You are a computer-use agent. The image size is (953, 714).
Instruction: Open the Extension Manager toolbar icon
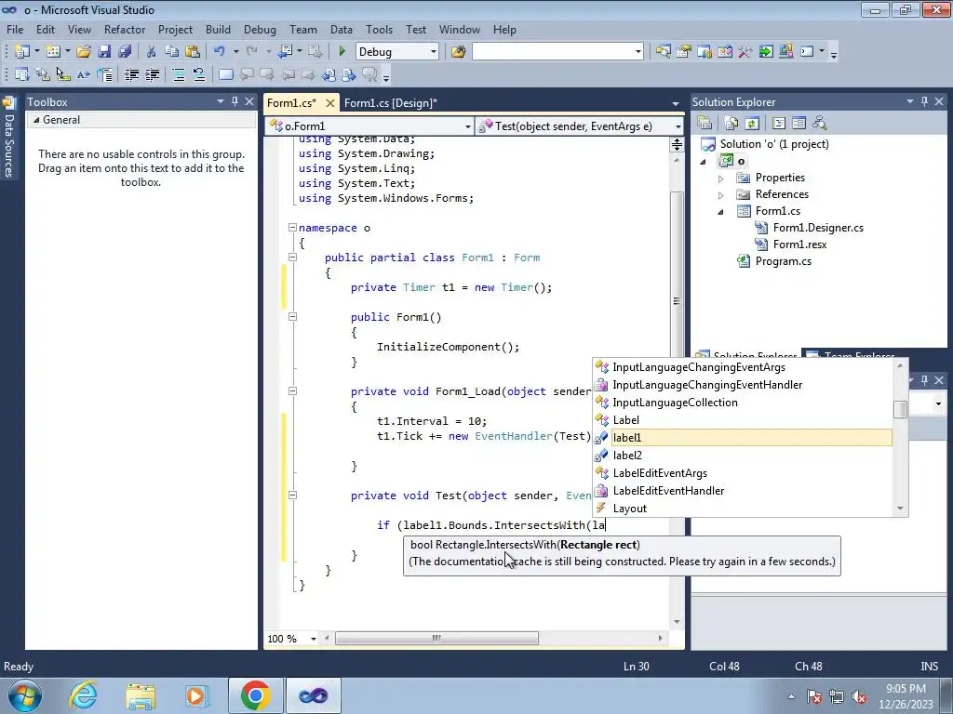pyautogui.click(x=786, y=52)
